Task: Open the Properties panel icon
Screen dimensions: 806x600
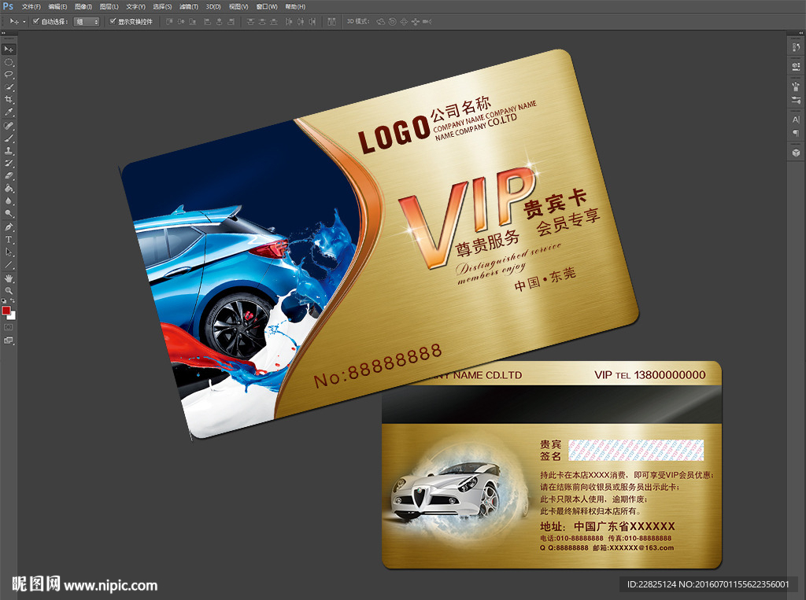Action: click(x=796, y=66)
